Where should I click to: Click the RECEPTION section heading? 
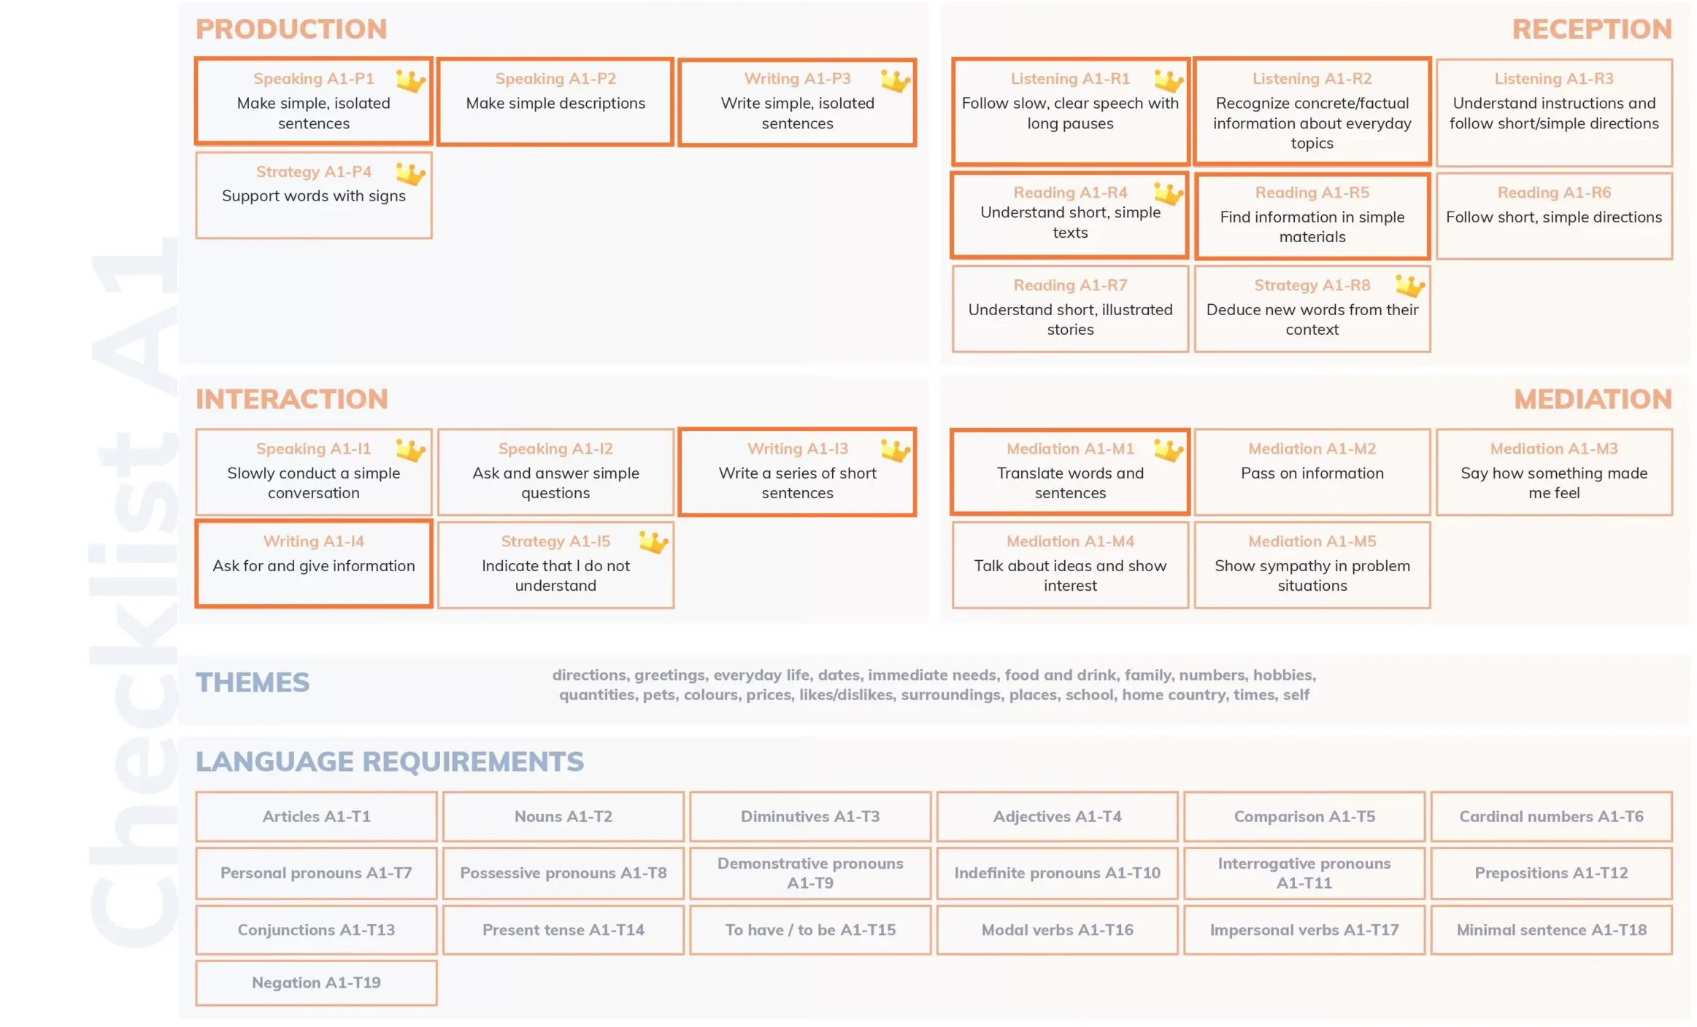[x=1591, y=29]
